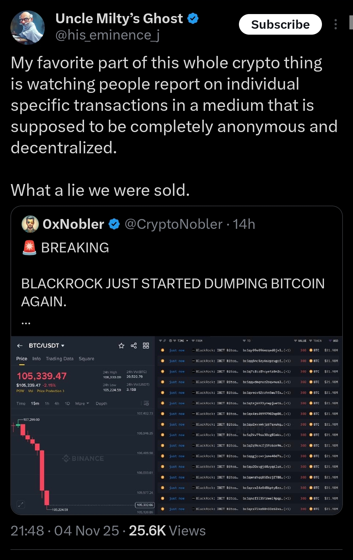Switch to the Trading Data tab
This screenshot has width=353, height=560.
click(x=59, y=359)
